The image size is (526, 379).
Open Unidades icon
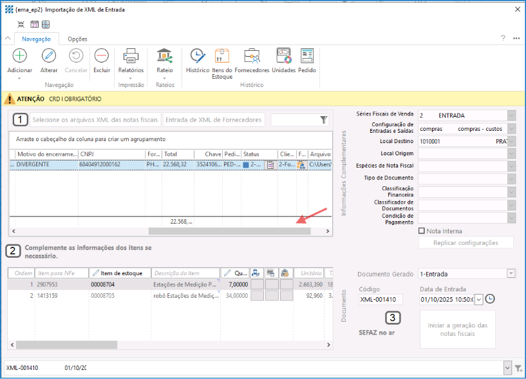[283, 56]
